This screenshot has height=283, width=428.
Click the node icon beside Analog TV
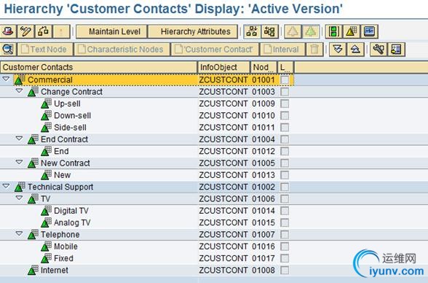47,222
